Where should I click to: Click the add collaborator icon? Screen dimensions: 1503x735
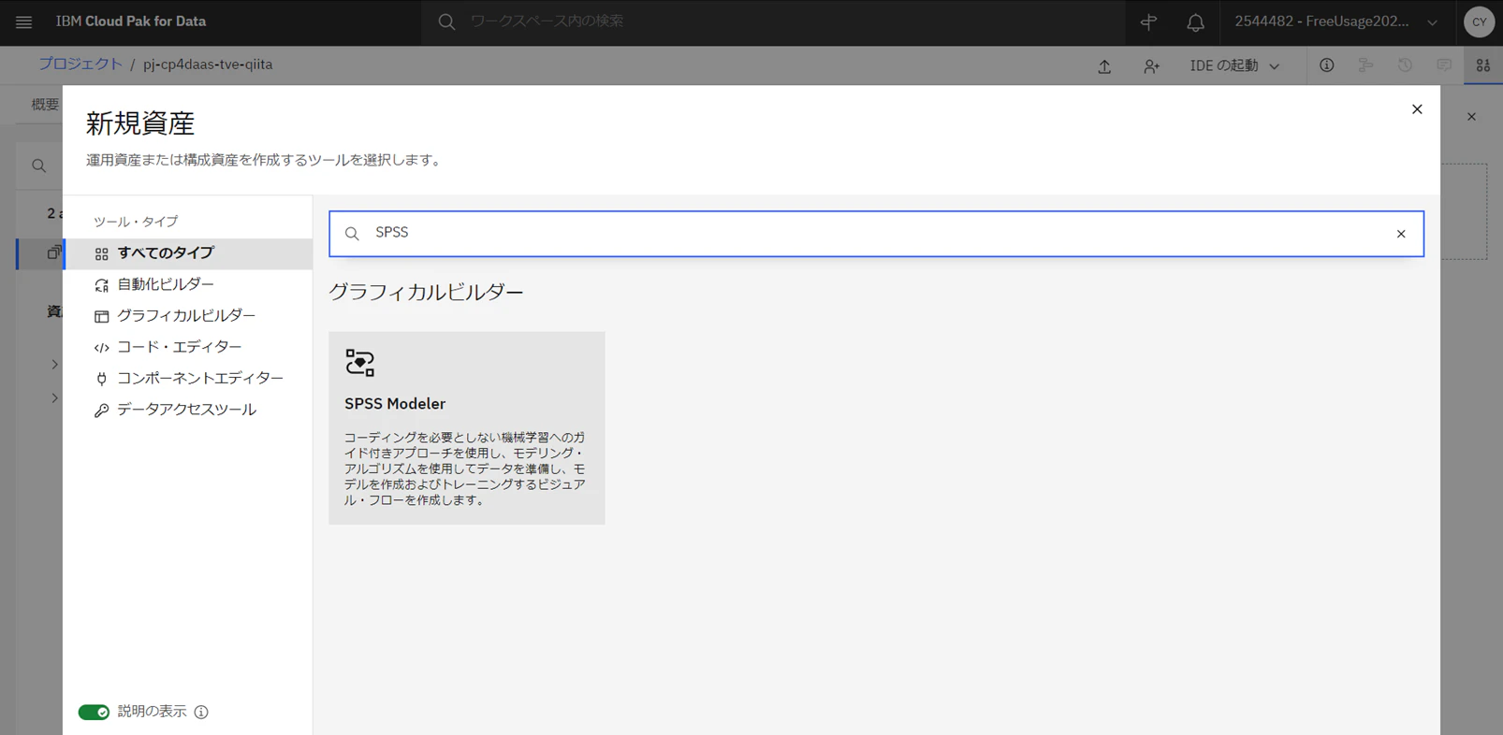click(1151, 65)
